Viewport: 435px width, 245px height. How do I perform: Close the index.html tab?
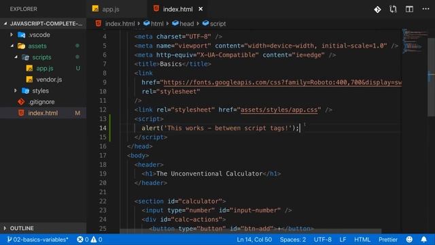201,9
